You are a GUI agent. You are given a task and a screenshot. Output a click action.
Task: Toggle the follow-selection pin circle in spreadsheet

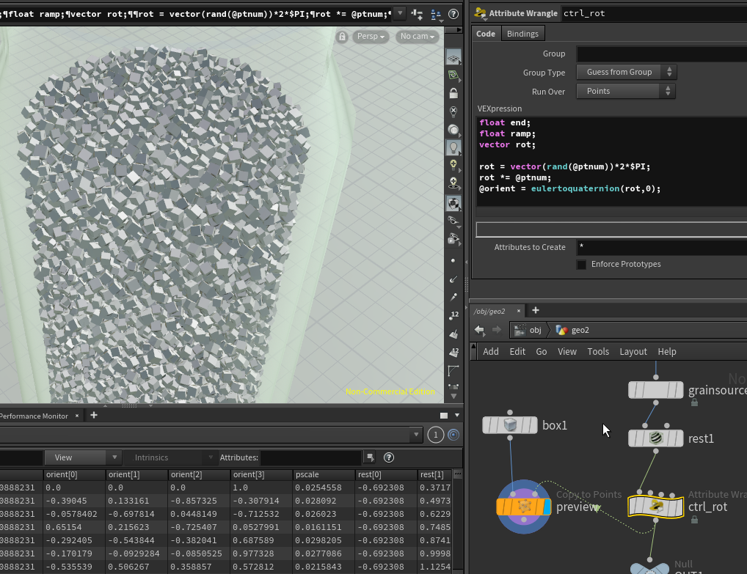[x=453, y=435]
